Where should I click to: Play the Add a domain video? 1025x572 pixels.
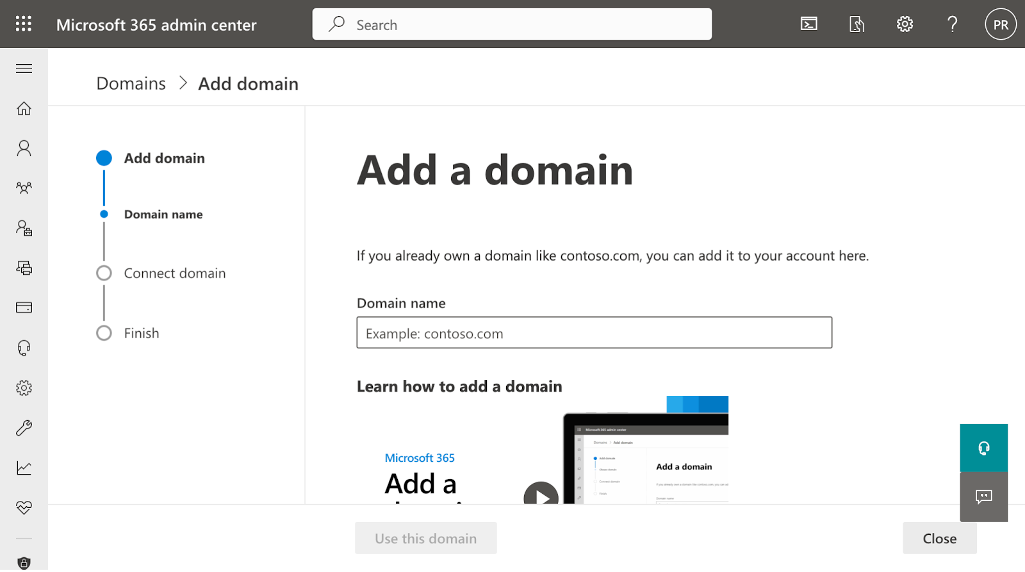[541, 494]
